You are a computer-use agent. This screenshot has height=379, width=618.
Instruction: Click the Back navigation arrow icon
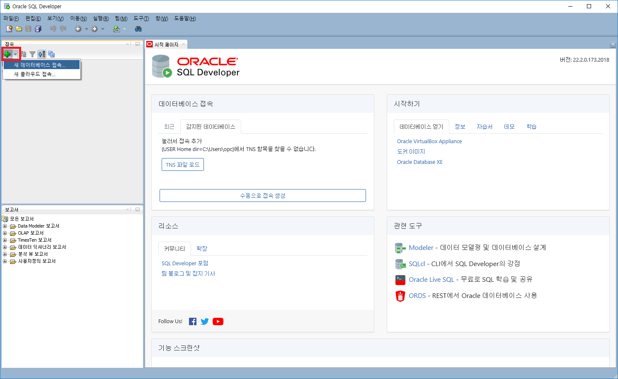pyautogui.click(x=78, y=29)
